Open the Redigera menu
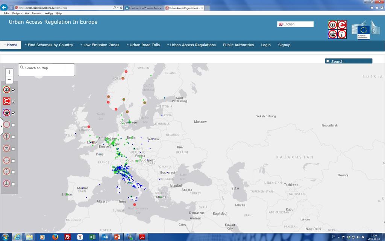The image size is (385, 241). click(17, 13)
